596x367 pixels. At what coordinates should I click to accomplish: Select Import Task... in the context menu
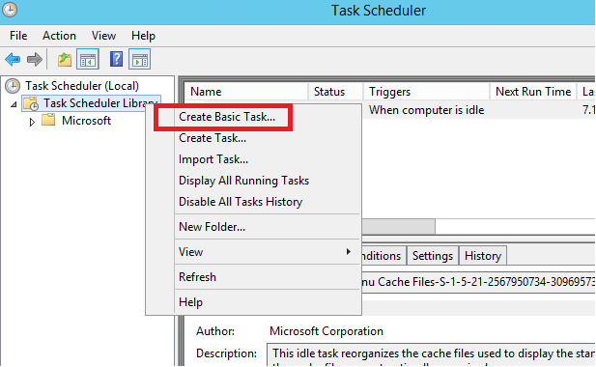tap(213, 159)
